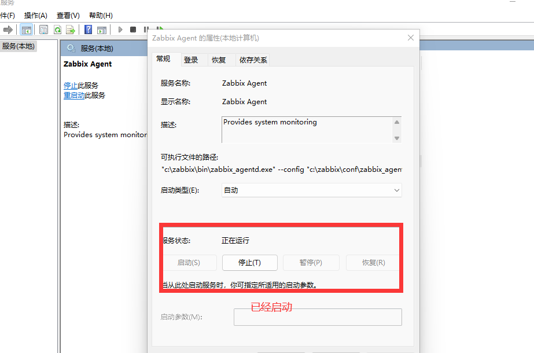Image resolution: width=534 pixels, height=353 pixels.
Task: Toggle the Show/Hide Console Tree icon
Action: pos(26,30)
